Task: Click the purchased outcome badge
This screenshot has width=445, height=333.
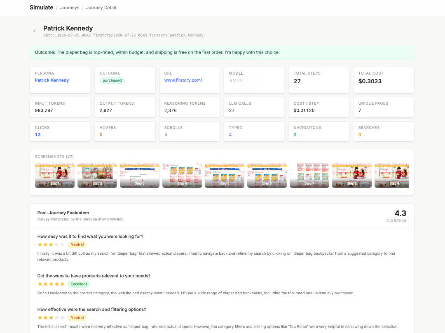Action: coord(112,80)
